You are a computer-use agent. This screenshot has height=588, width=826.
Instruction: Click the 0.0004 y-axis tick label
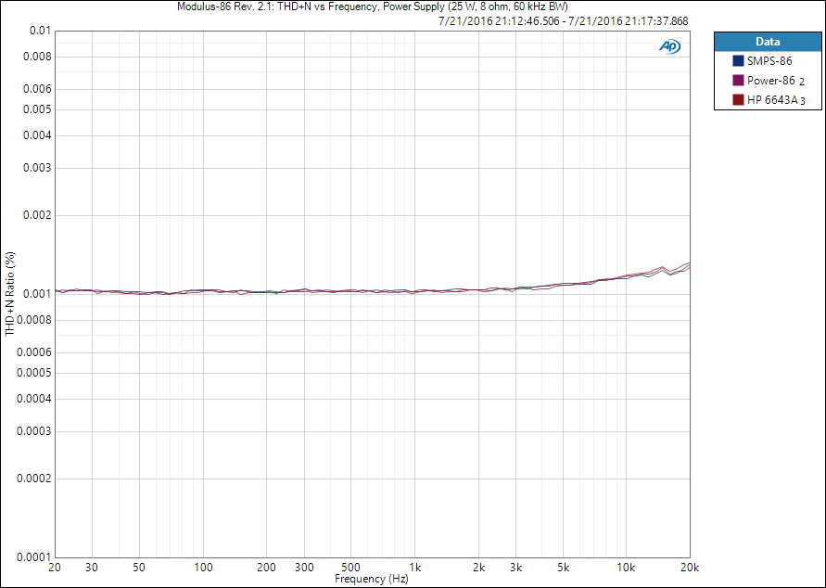point(35,399)
